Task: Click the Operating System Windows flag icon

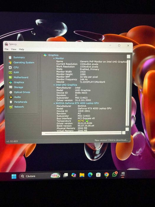Action: [x=10, y=62]
